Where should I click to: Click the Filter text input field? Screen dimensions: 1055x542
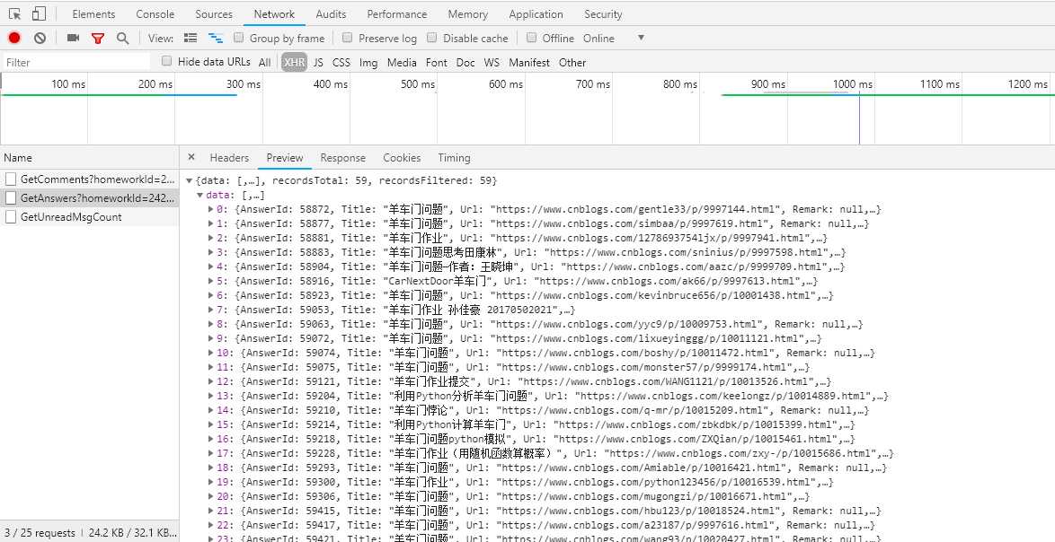(76, 63)
